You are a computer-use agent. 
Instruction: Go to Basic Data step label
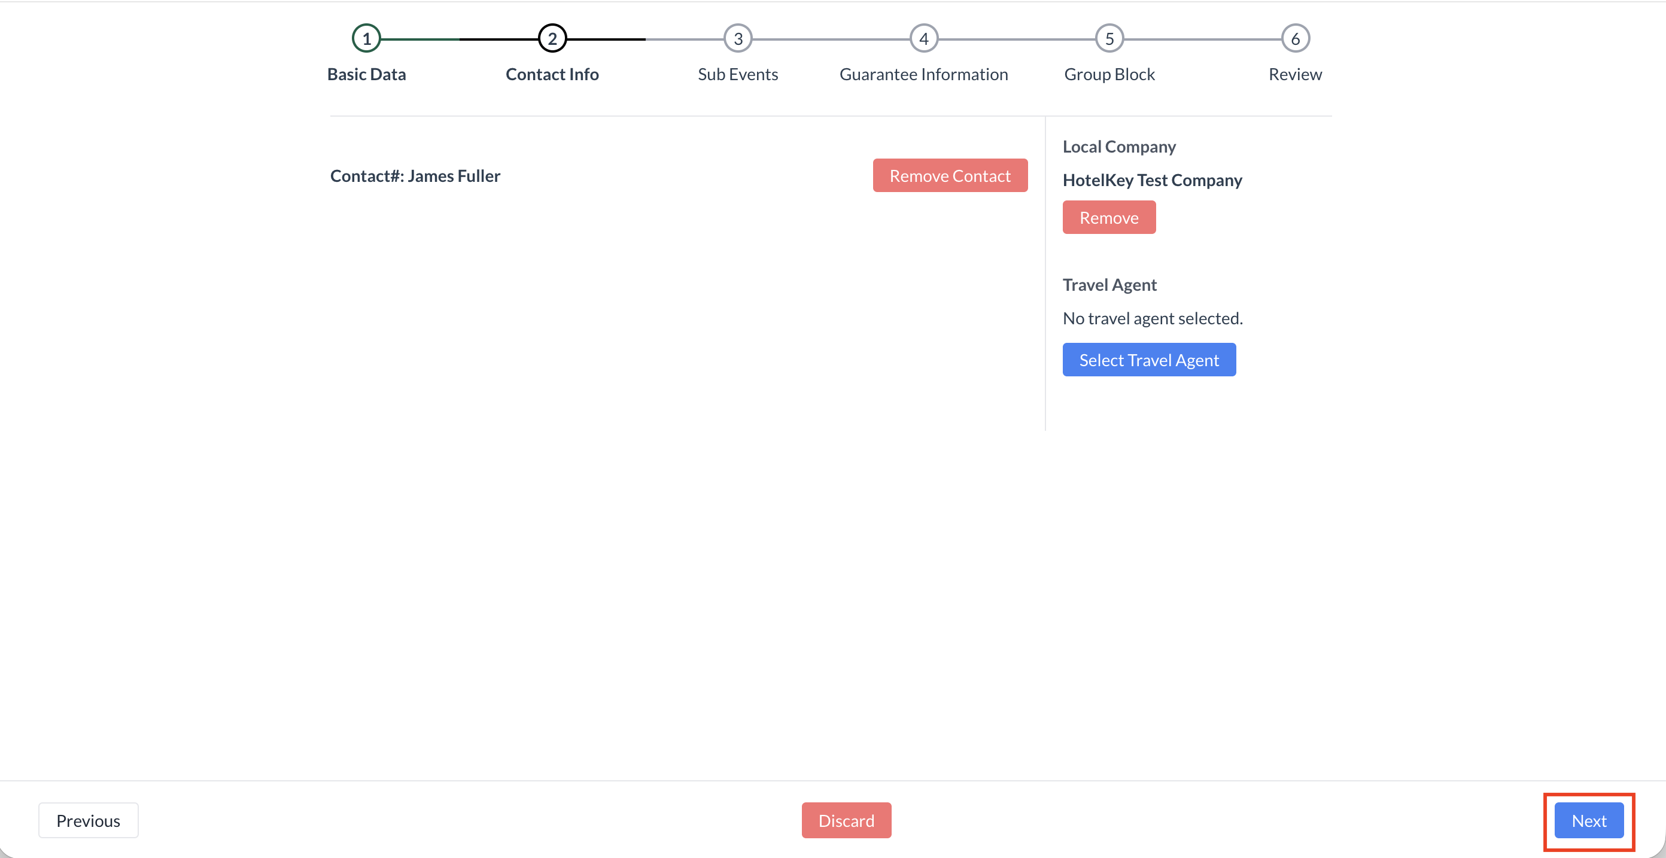[366, 74]
